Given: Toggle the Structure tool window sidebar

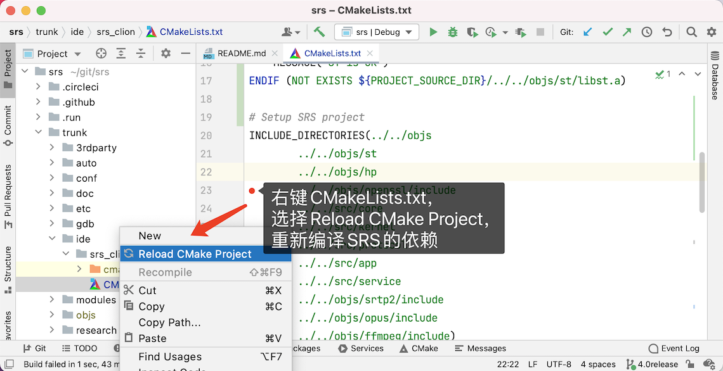Looking at the screenshot, I should 8,269.
